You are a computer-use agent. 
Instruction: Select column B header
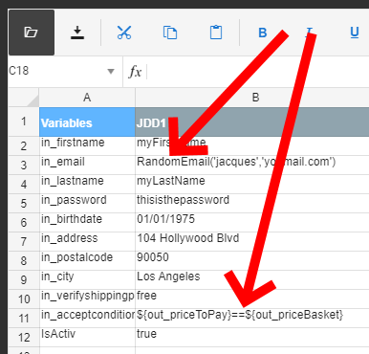252,98
